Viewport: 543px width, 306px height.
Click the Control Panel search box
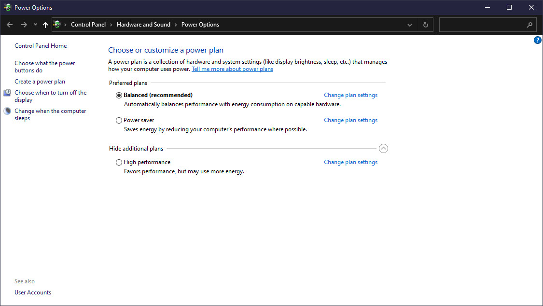(483, 25)
